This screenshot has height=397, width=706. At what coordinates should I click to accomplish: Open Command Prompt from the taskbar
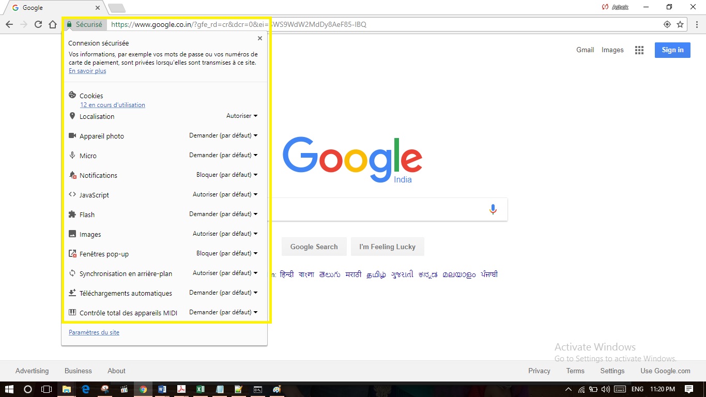point(258,389)
